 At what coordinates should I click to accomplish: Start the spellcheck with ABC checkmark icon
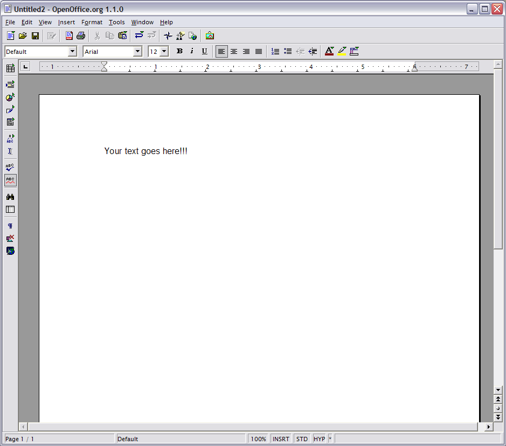[x=10, y=168]
